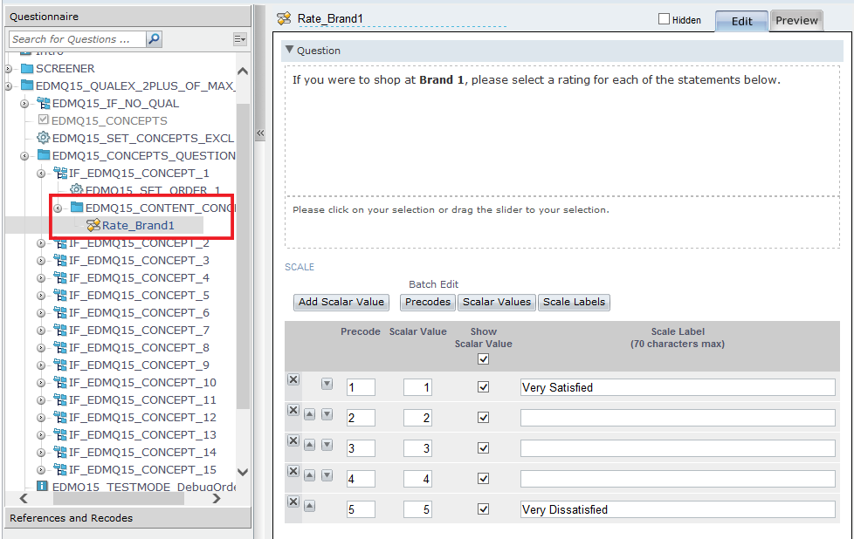Toggle header Show Scalar Value checkbox

point(483,359)
